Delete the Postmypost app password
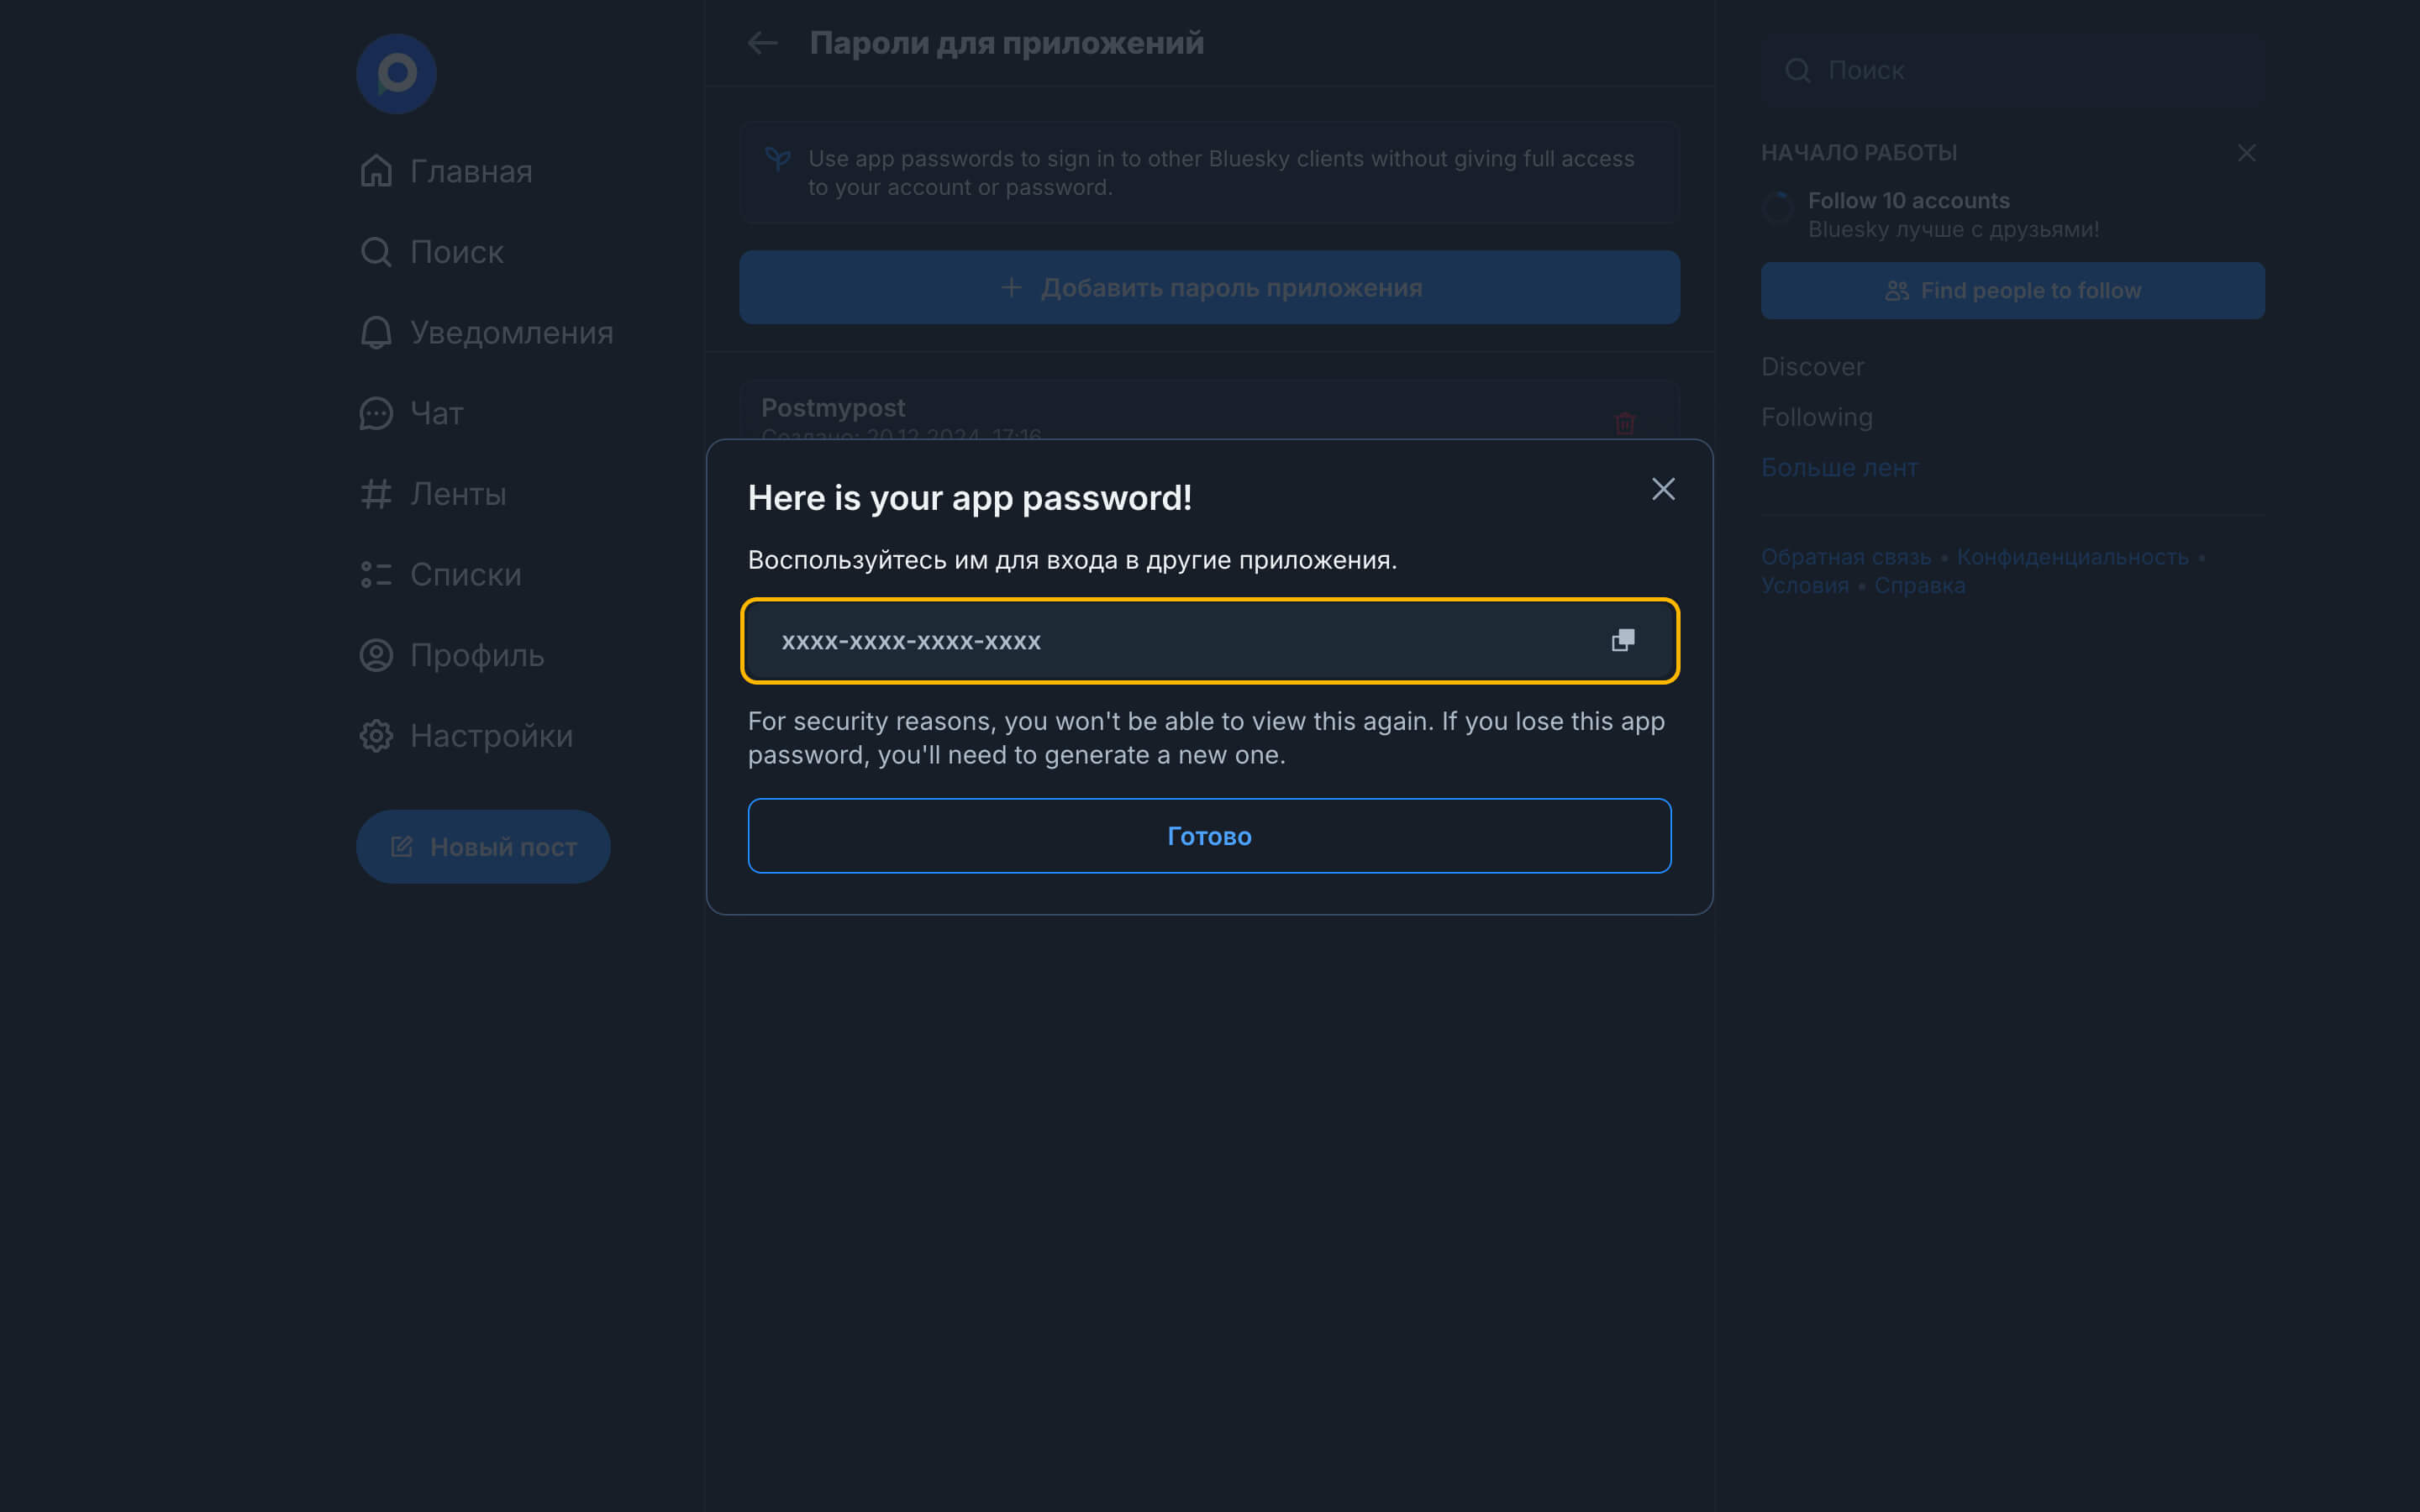This screenshot has height=1512, width=2420. click(x=1624, y=423)
